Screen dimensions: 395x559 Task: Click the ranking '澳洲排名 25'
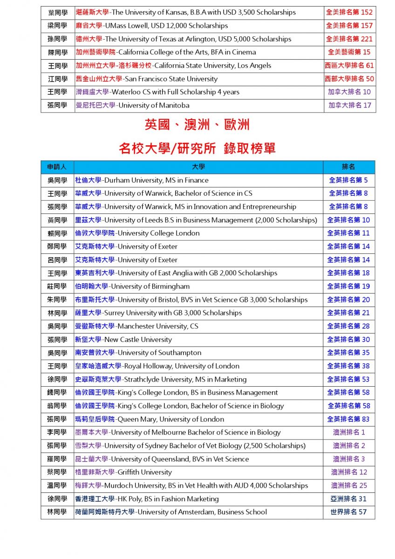[349, 486]
